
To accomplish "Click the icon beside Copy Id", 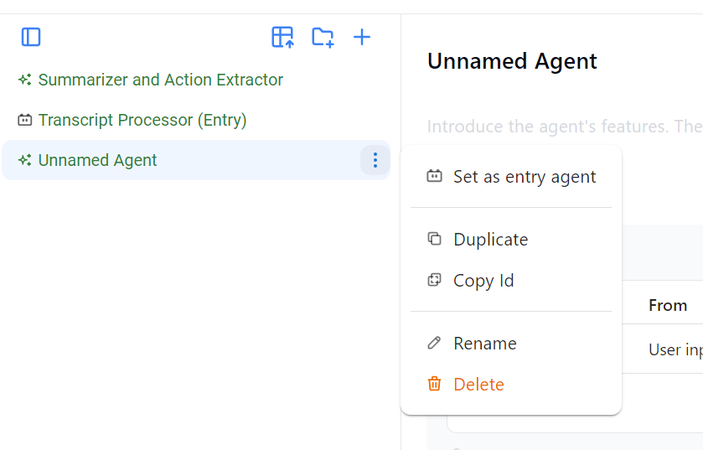I will pos(434,280).
